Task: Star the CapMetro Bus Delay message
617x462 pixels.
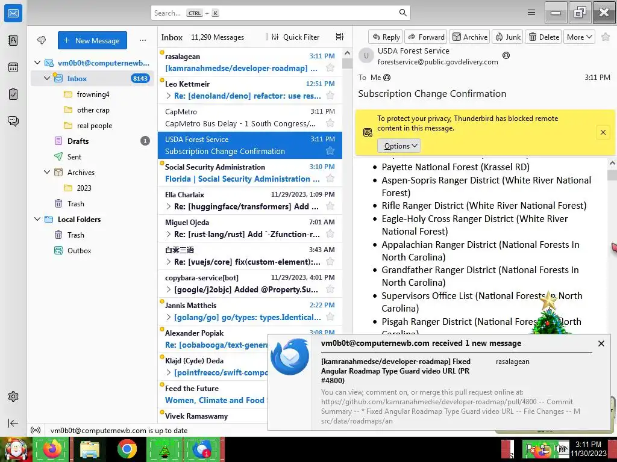Action: pyautogui.click(x=330, y=123)
